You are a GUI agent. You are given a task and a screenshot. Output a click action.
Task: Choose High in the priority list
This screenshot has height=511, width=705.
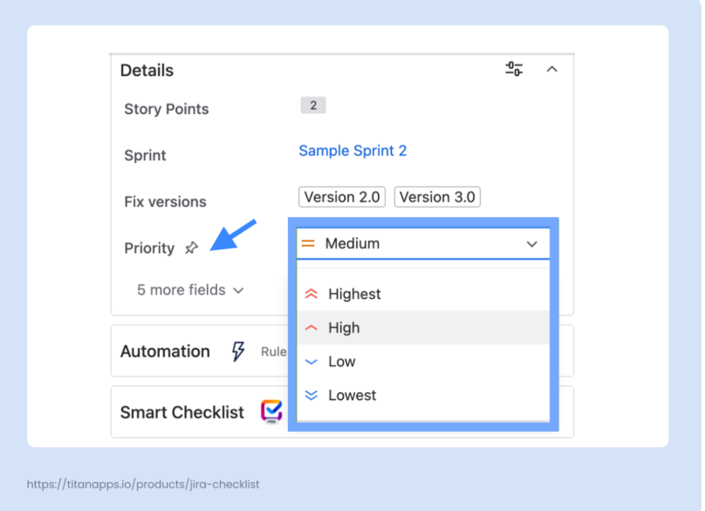tap(344, 329)
